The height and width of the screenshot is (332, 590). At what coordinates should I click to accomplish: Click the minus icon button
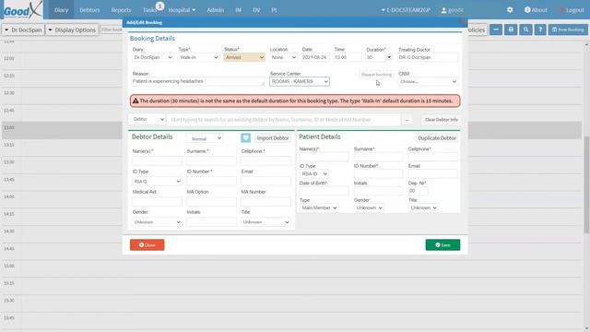(496, 30)
